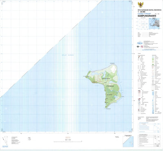163x151 pixels.
Task: Click the blue mapping agency logo
Action: tap(139, 43)
